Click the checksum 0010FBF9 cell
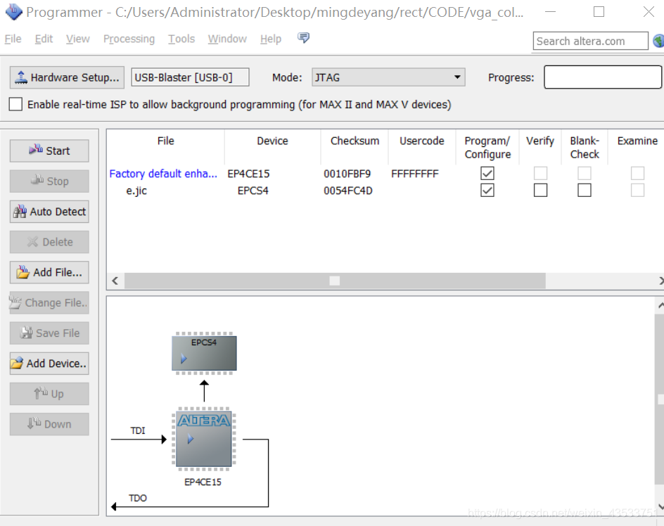This screenshot has height=526, width=664. coord(347,174)
